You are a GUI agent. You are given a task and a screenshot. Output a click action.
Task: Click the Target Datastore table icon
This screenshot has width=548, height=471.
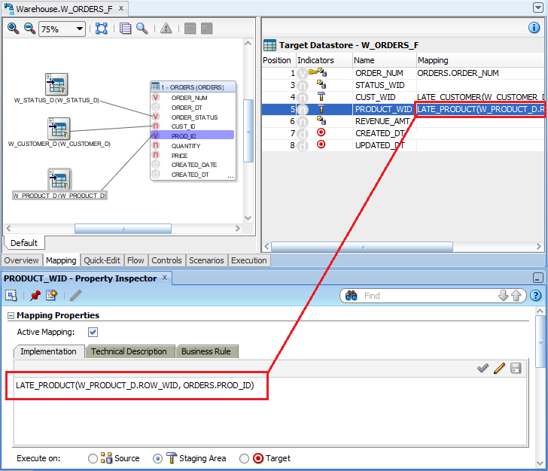point(269,45)
